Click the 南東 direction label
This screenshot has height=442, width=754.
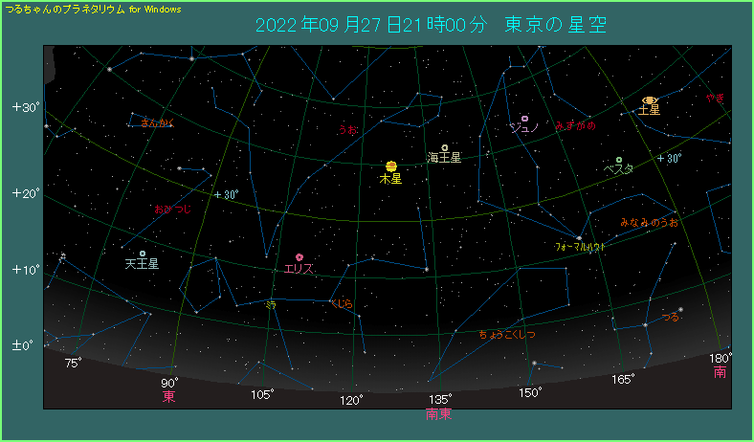click(439, 414)
